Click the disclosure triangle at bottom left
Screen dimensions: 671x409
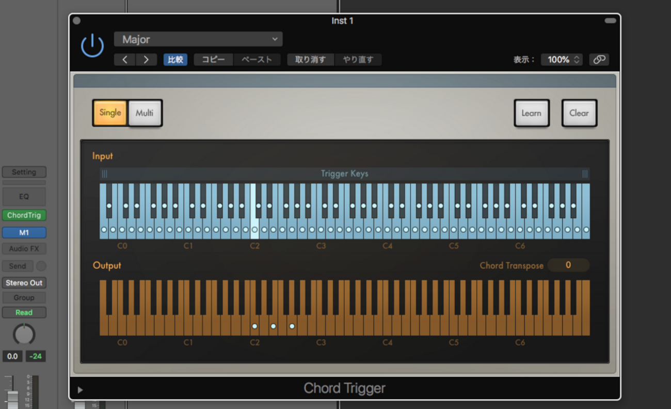click(80, 390)
